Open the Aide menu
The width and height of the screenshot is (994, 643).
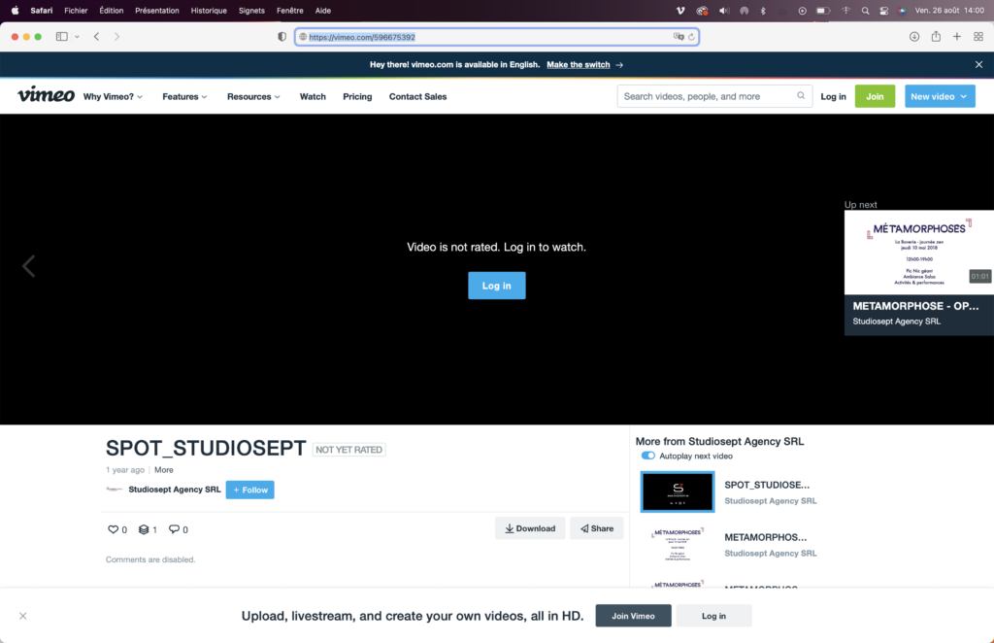pyautogui.click(x=323, y=11)
